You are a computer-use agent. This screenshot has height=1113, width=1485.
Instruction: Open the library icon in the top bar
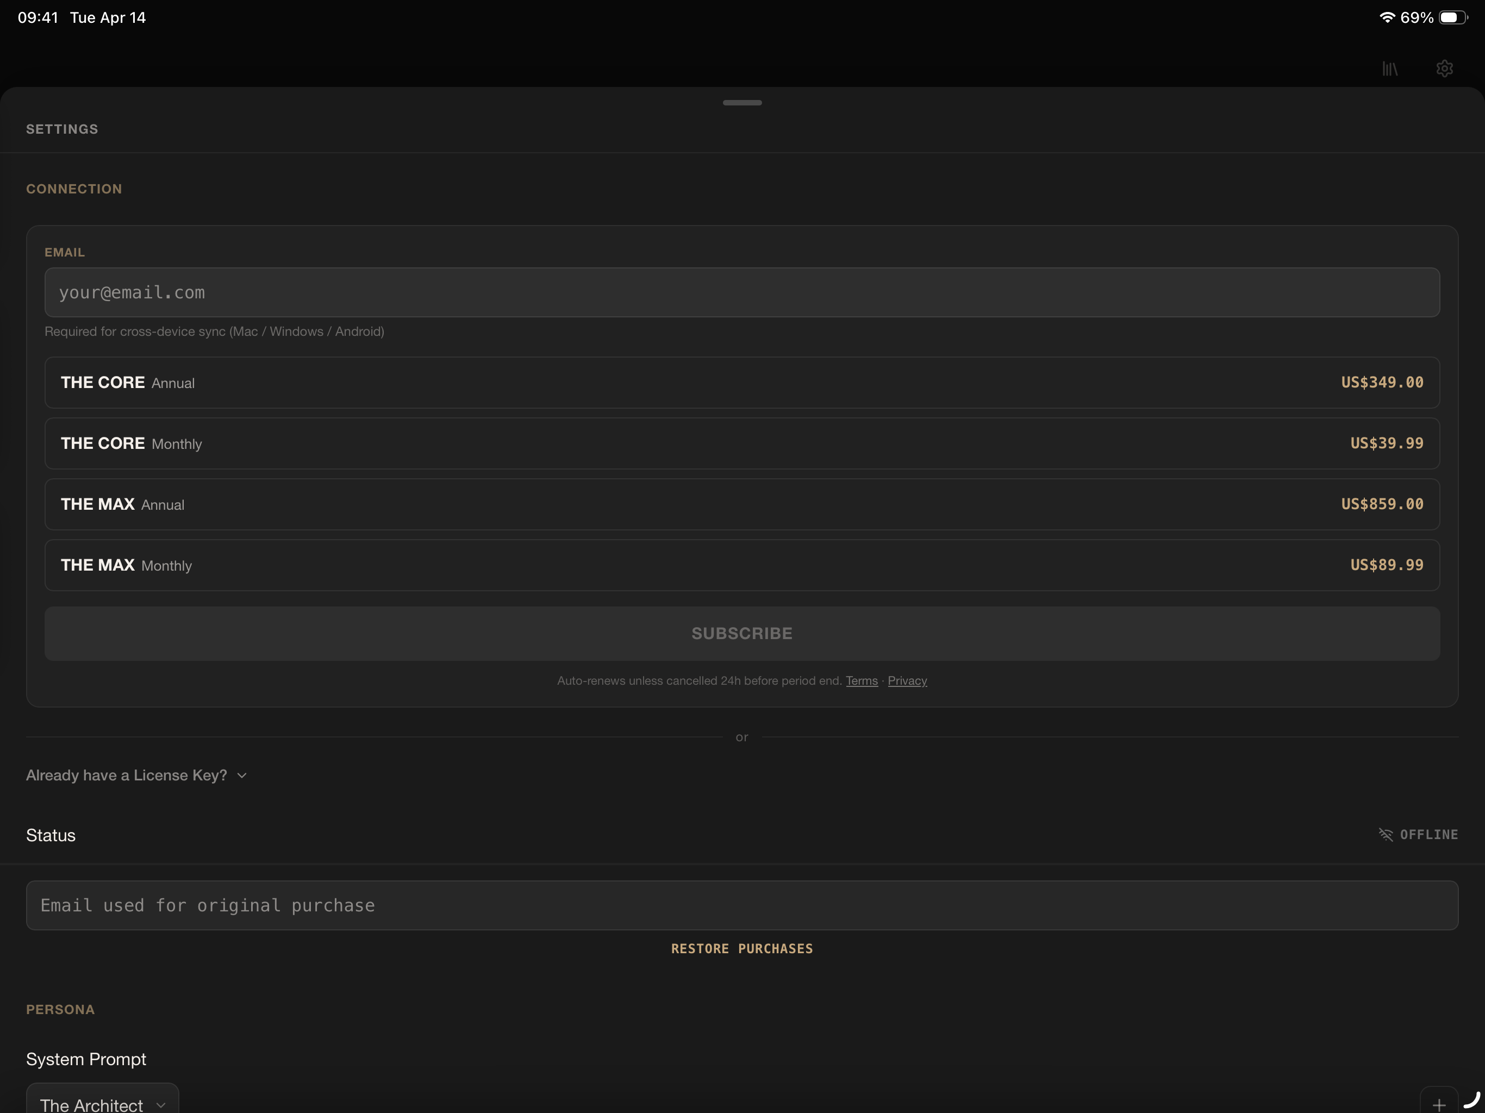point(1390,68)
